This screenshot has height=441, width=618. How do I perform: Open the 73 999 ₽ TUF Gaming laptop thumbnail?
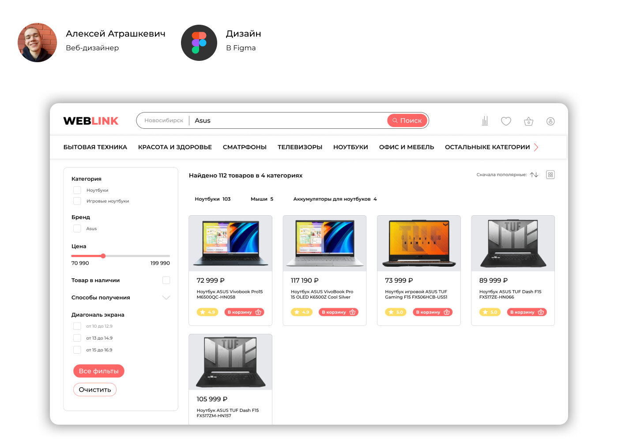tap(419, 243)
